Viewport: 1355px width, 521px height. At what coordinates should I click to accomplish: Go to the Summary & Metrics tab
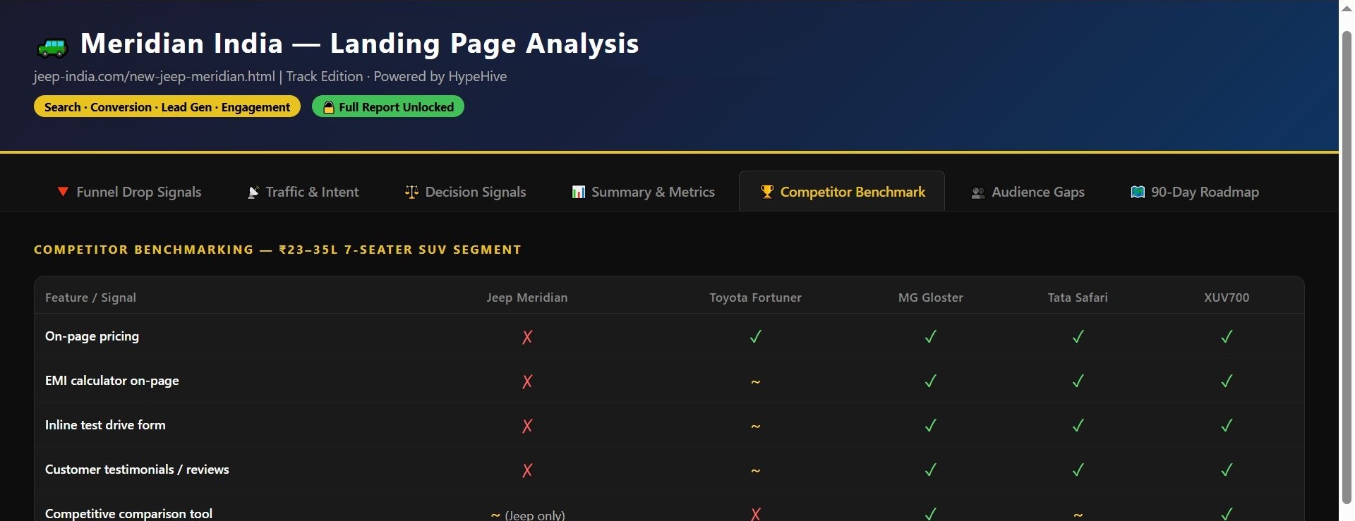coord(643,192)
